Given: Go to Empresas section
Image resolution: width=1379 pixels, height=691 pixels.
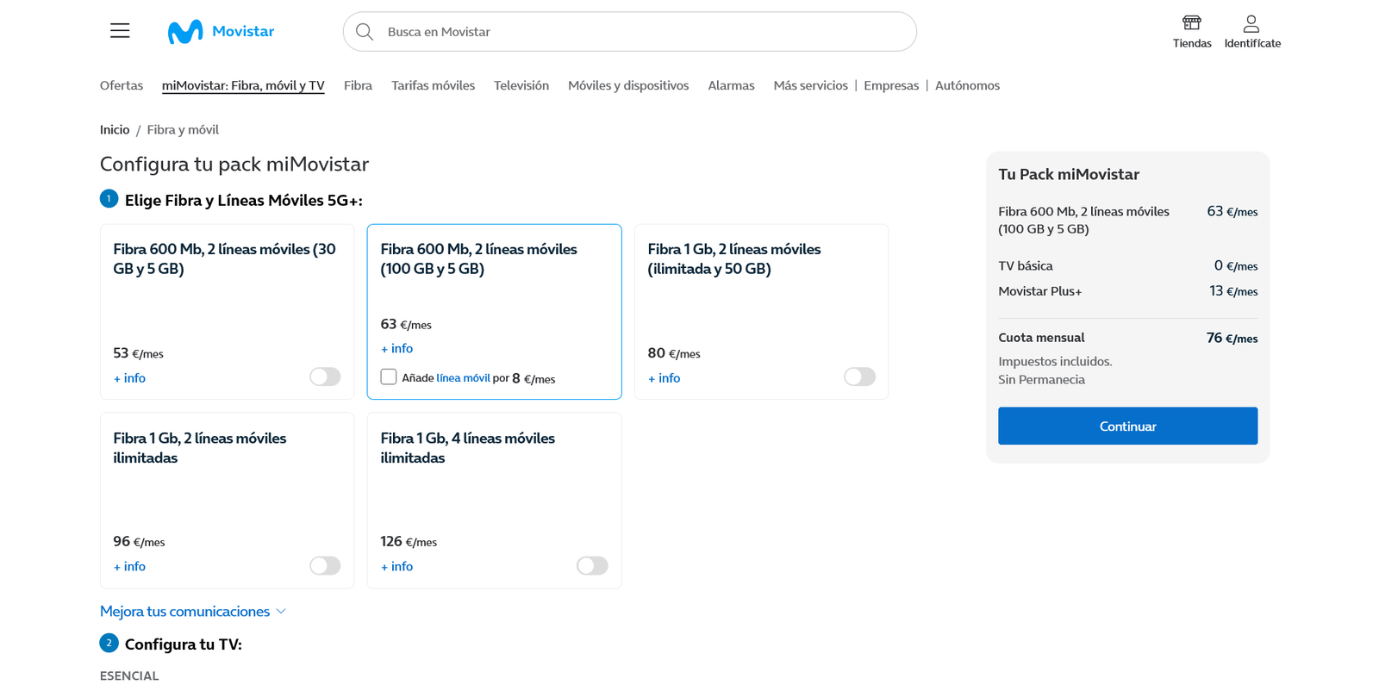Looking at the screenshot, I should tap(891, 85).
